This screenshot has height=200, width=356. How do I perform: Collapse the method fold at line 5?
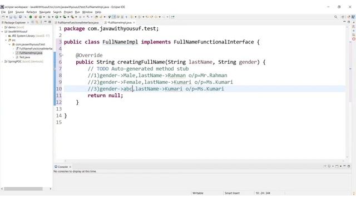63,55
